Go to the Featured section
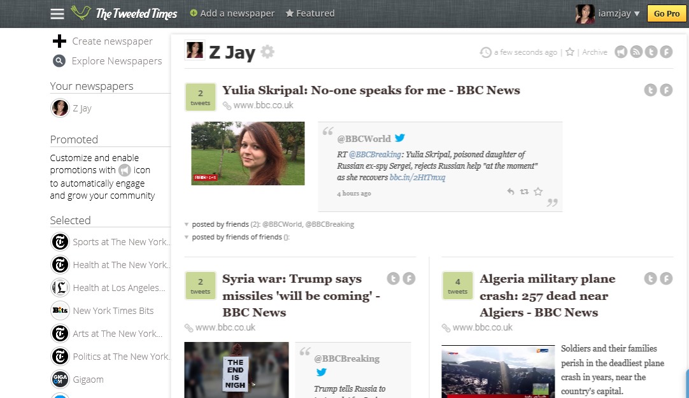The image size is (689, 398). (310, 13)
